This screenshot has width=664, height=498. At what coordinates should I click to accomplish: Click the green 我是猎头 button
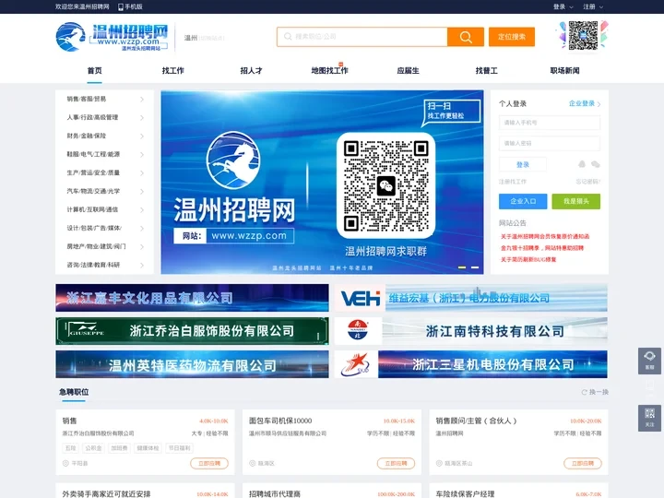(575, 201)
